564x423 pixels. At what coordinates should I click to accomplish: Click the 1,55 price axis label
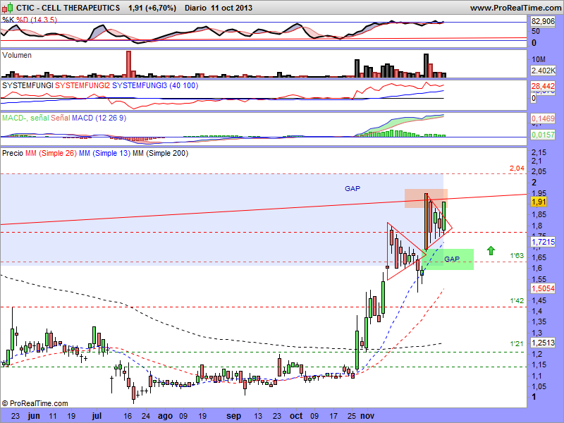[x=539, y=279]
